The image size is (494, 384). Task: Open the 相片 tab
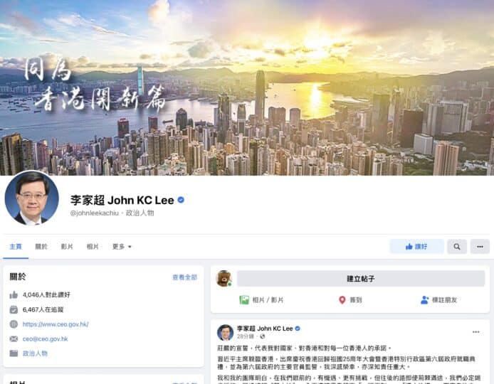(x=93, y=247)
